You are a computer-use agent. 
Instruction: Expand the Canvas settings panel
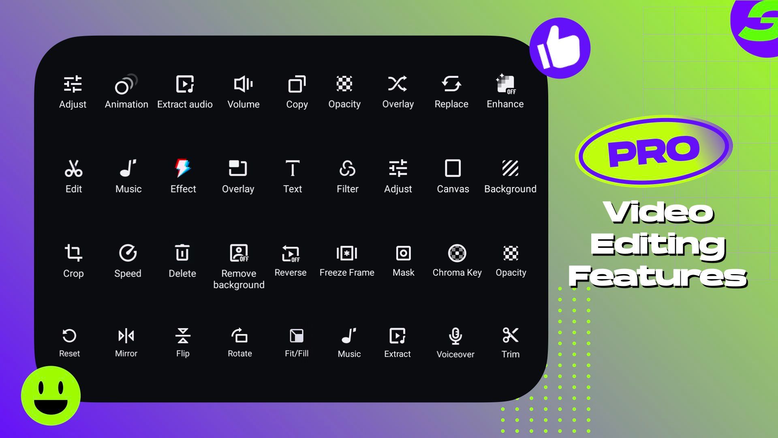click(453, 176)
